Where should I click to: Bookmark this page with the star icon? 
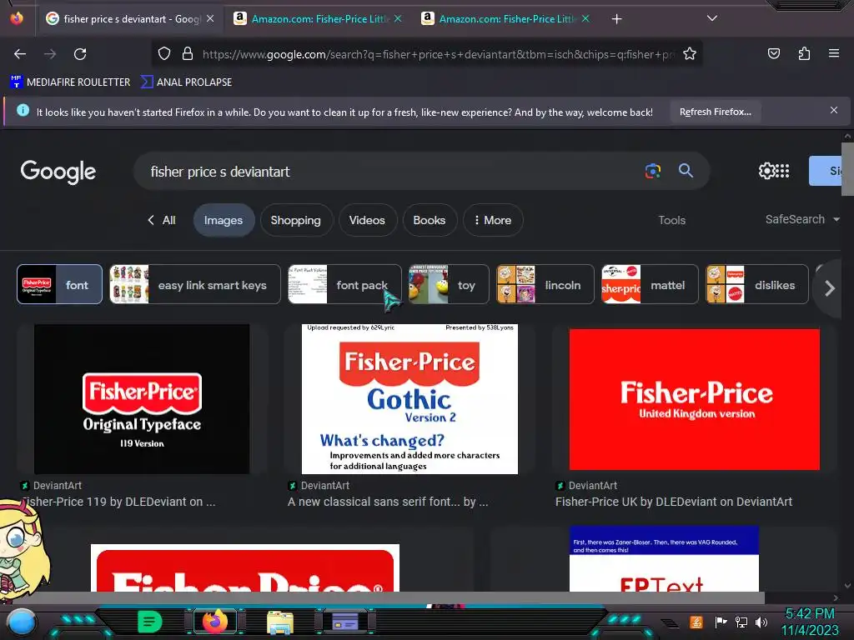(x=690, y=54)
